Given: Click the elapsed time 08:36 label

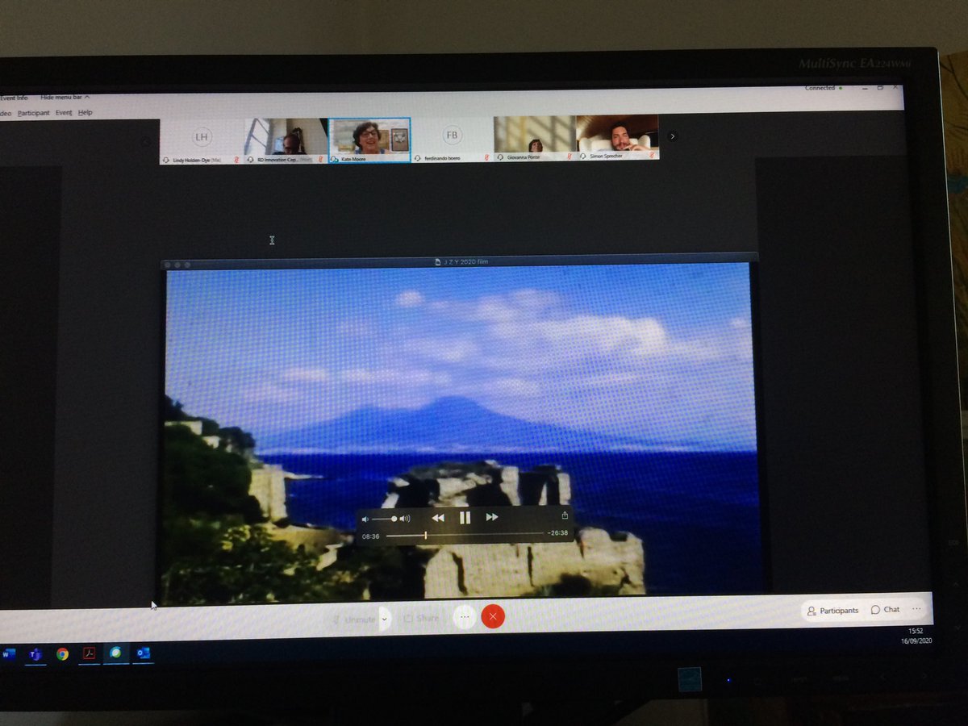Looking at the screenshot, I should point(370,536).
